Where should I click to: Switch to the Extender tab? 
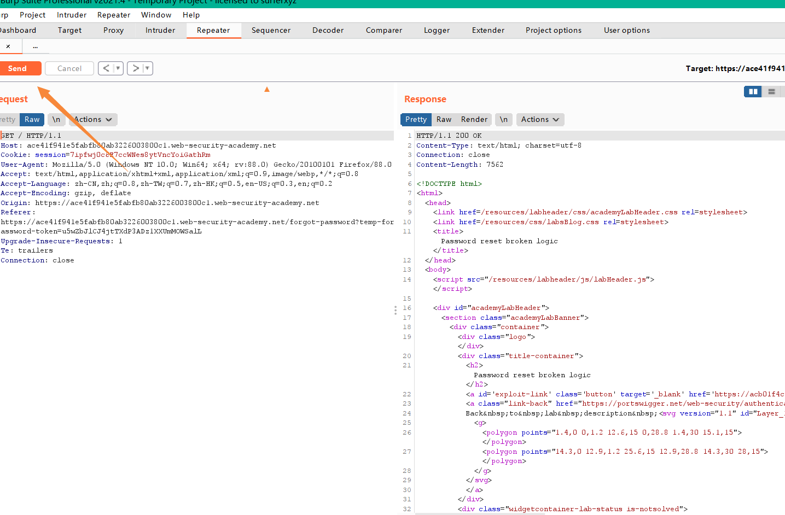(488, 30)
